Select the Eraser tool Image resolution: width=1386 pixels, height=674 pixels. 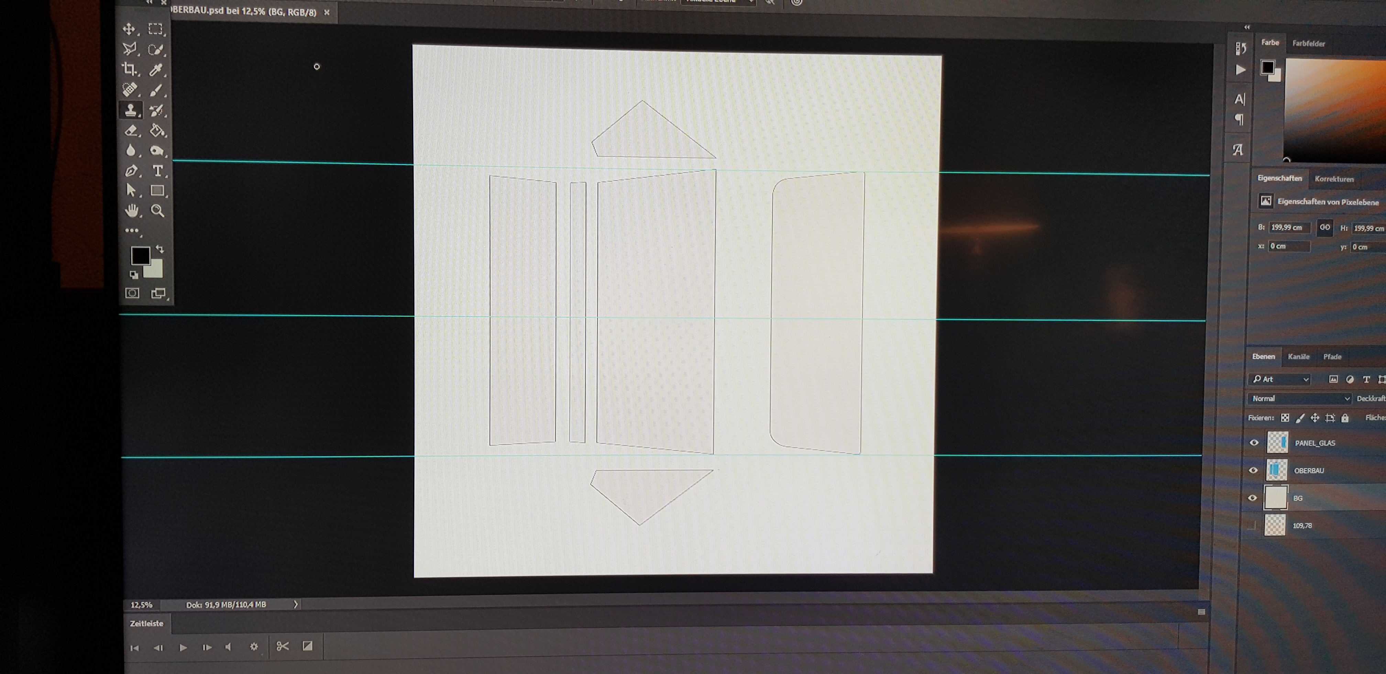[131, 130]
